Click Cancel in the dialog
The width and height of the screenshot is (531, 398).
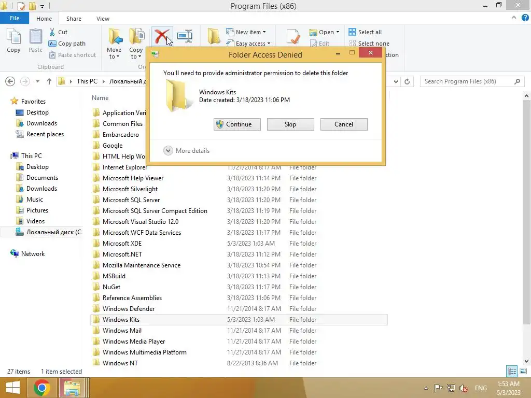click(x=344, y=124)
